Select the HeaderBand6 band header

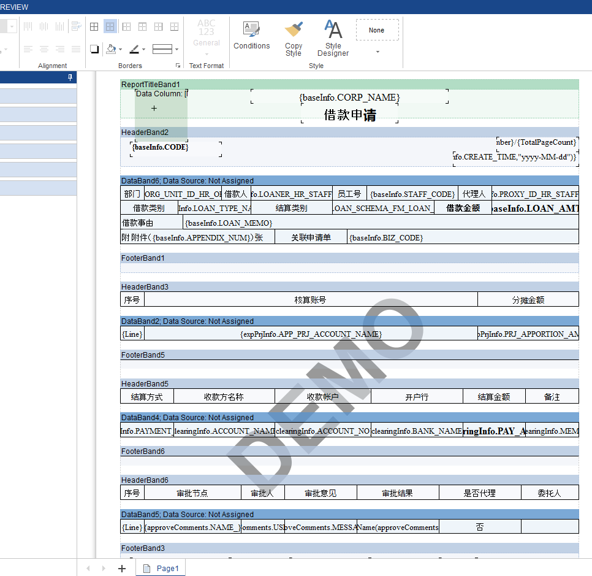click(349, 480)
